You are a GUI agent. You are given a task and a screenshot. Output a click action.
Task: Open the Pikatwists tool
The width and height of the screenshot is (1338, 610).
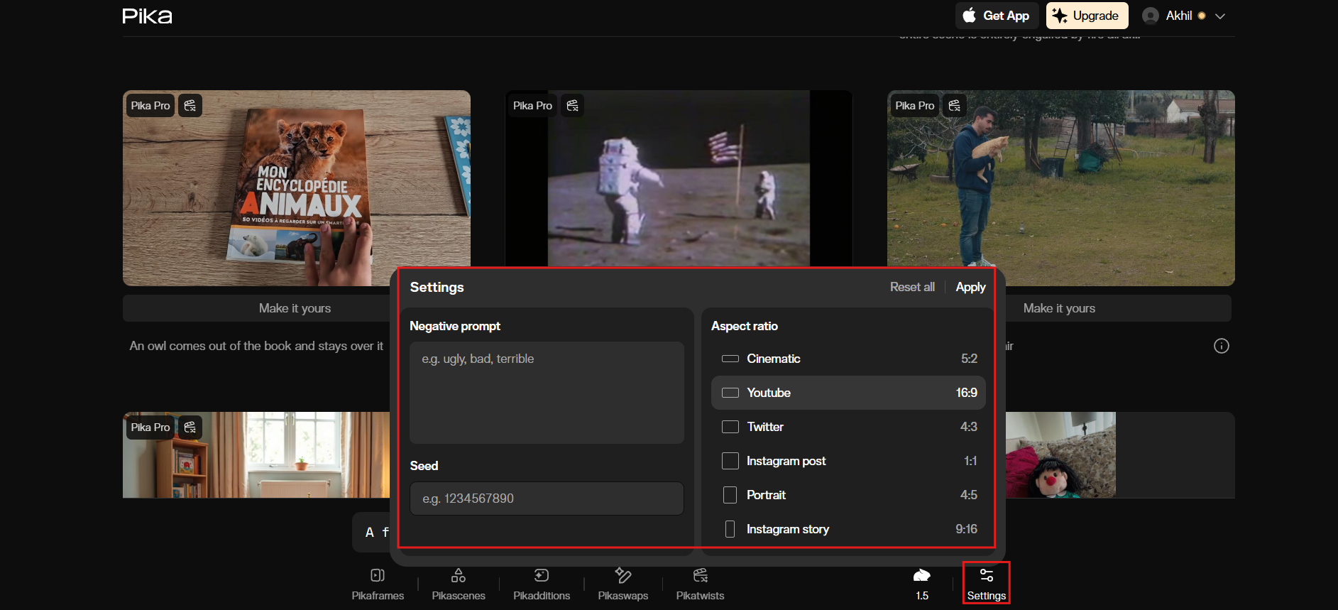700,584
